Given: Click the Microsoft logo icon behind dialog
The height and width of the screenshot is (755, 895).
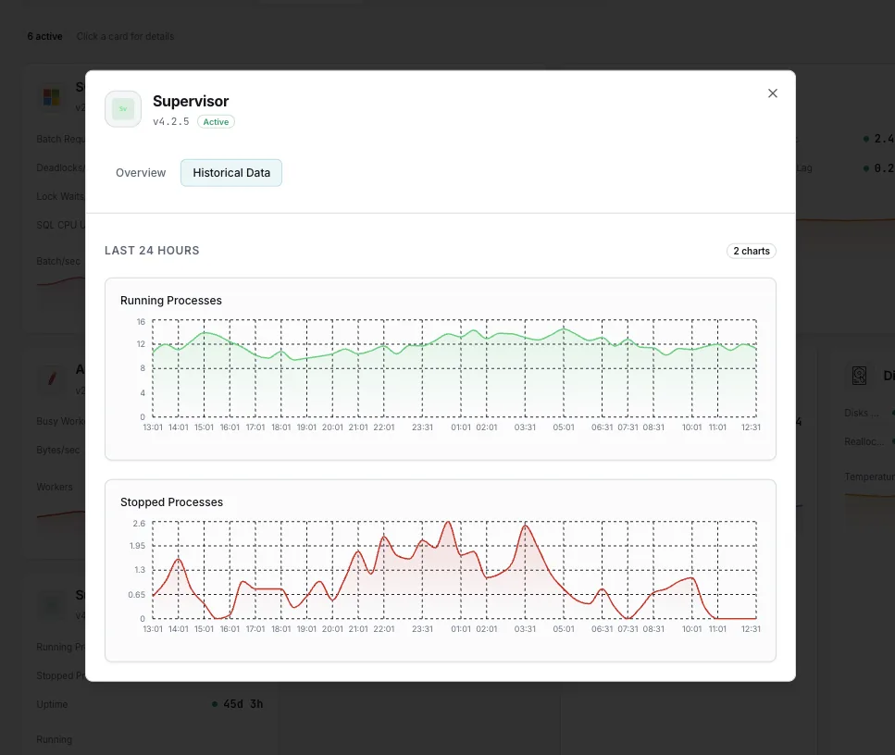Looking at the screenshot, I should tap(52, 97).
